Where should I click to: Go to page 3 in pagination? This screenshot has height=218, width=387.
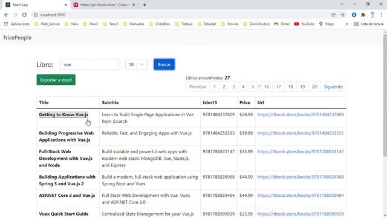(x=233, y=87)
